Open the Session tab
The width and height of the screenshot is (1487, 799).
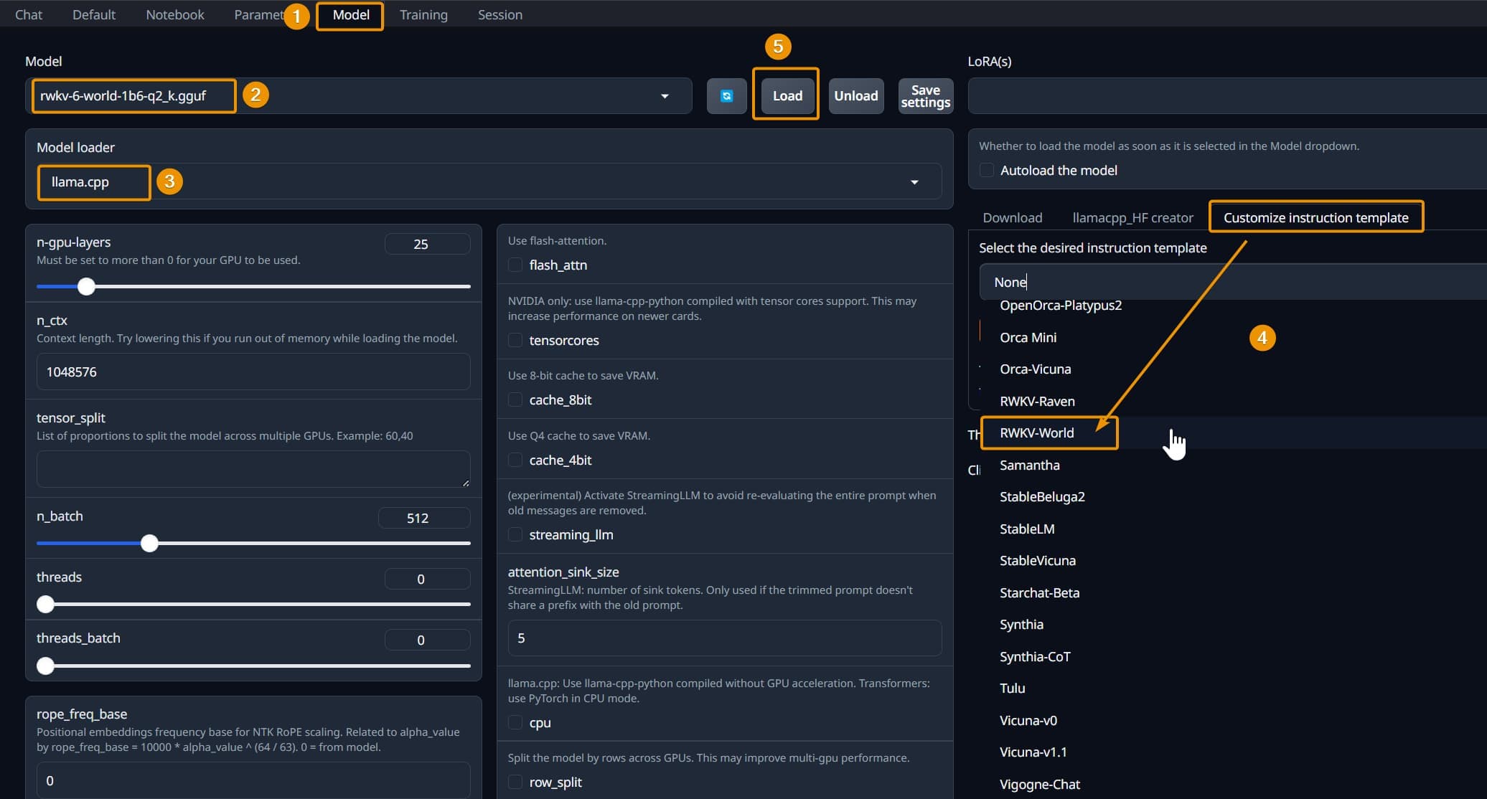(499, 14)
